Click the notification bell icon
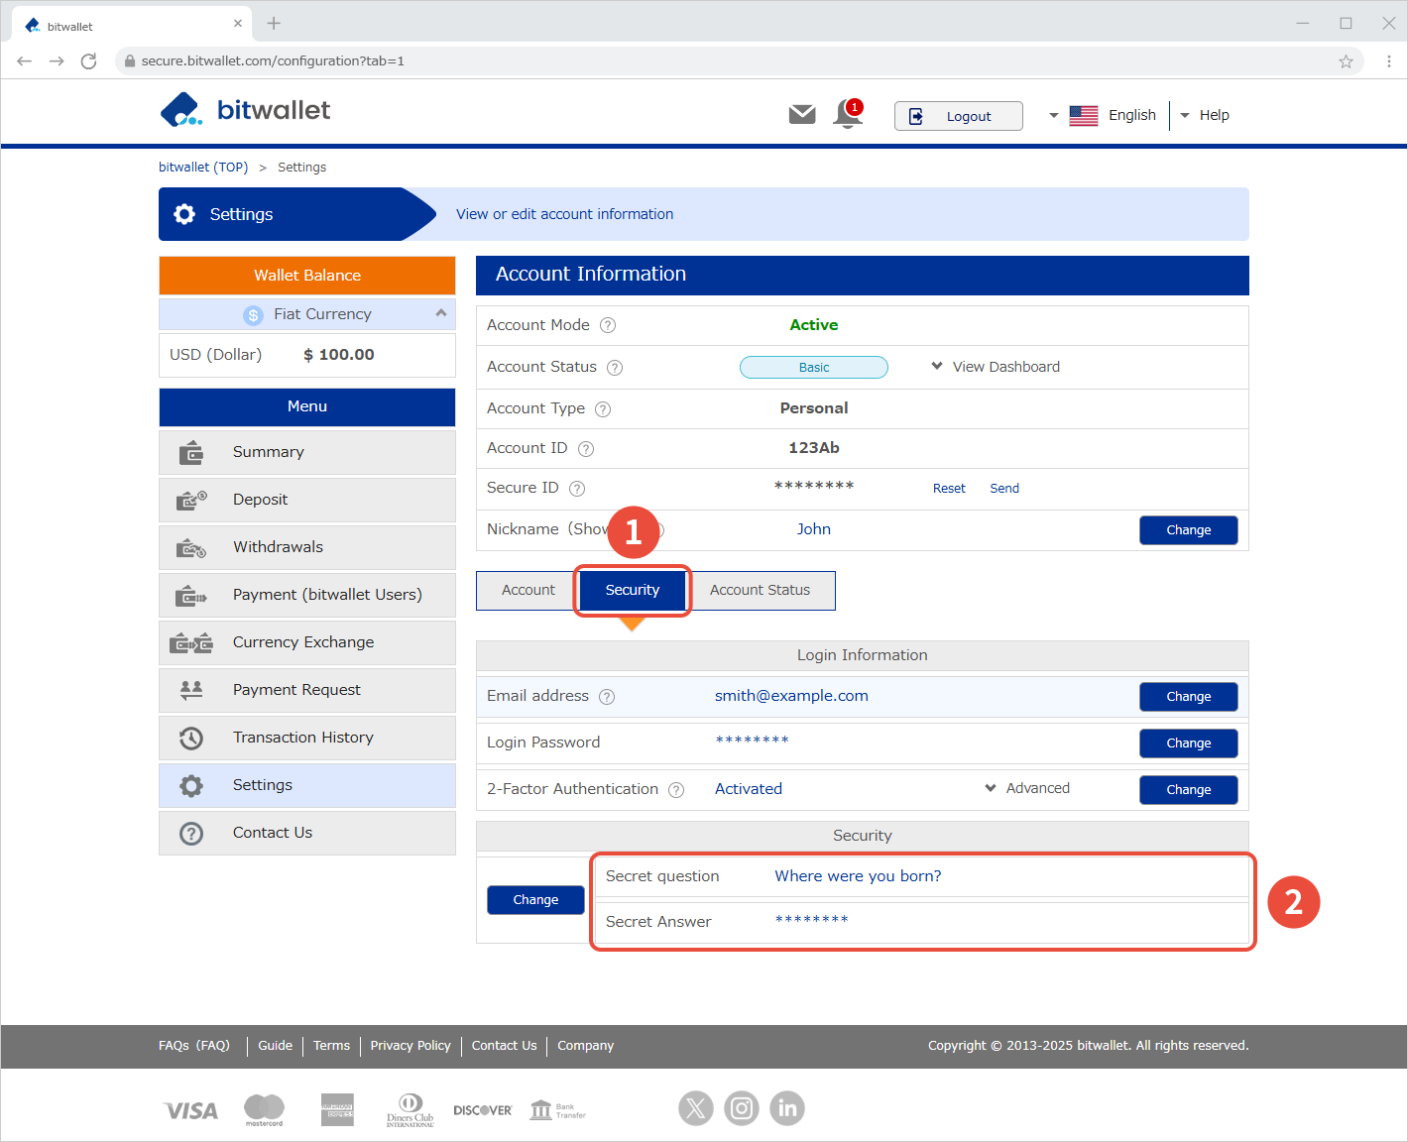Screen dimensions: 1408x1142 [x=848, y=114]
